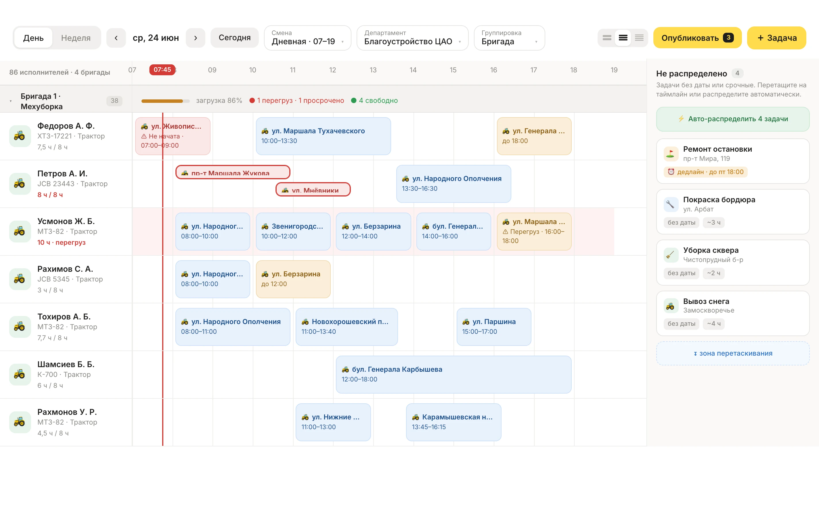
Task: Click the Опубликовать button
Action: (697, 38)
